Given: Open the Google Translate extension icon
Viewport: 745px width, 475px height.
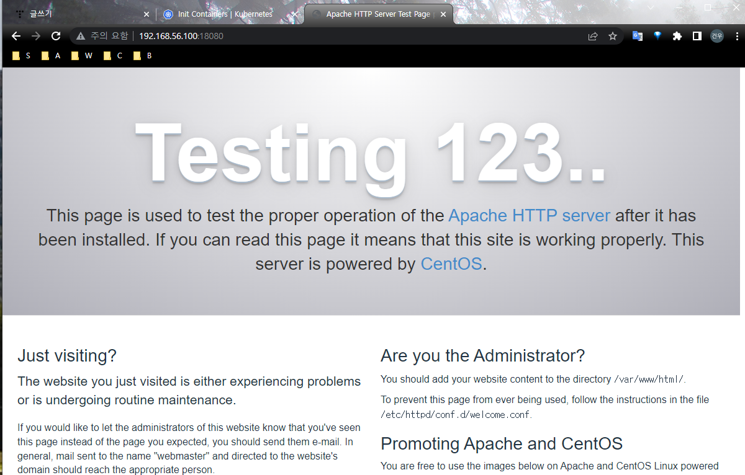Looking at the screenshot, I should pyautogui.click(x=638, y=36).
